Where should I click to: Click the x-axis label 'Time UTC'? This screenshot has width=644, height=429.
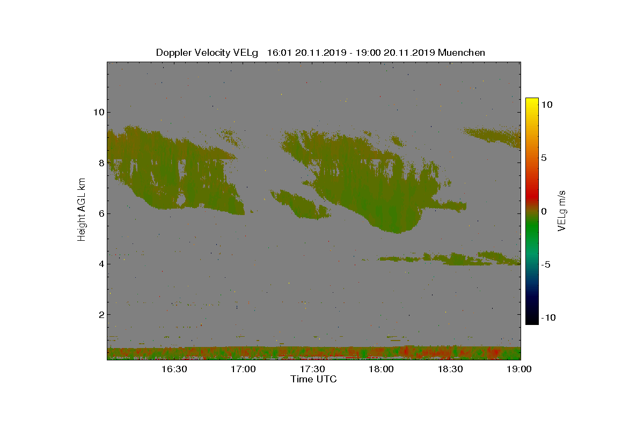coord(314,379)
